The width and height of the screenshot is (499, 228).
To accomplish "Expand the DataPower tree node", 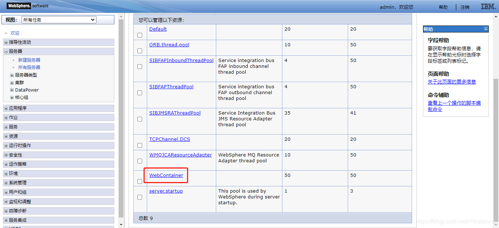I will [12, 90].
